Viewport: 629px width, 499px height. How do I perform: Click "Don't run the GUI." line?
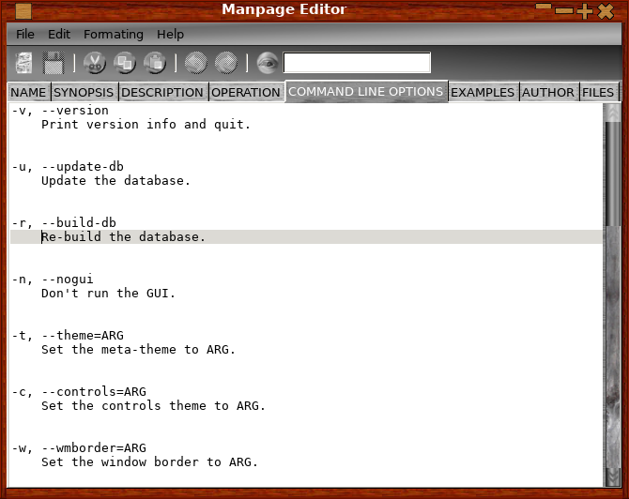click(108, 294)
